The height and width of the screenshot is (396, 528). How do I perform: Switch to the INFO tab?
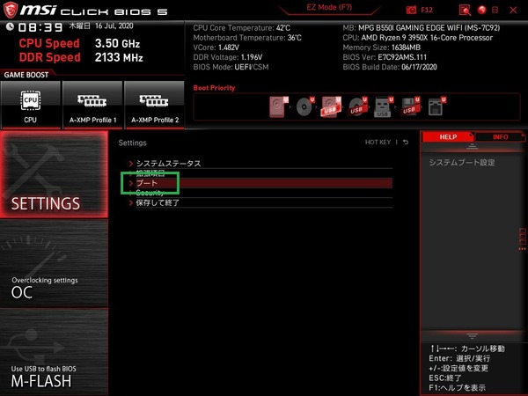point(499,137)
